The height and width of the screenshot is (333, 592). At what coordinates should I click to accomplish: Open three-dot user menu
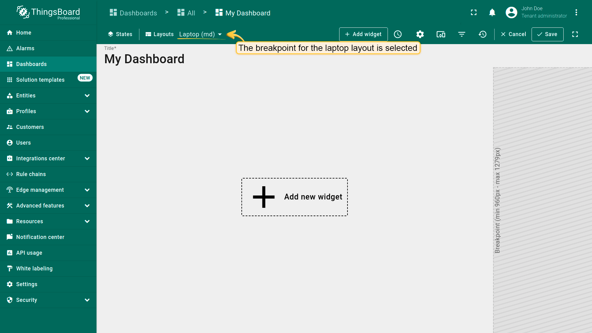pos(576,12)
